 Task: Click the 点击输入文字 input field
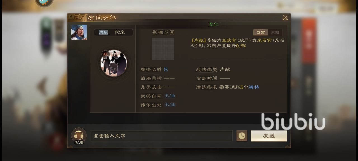[161, 136]
